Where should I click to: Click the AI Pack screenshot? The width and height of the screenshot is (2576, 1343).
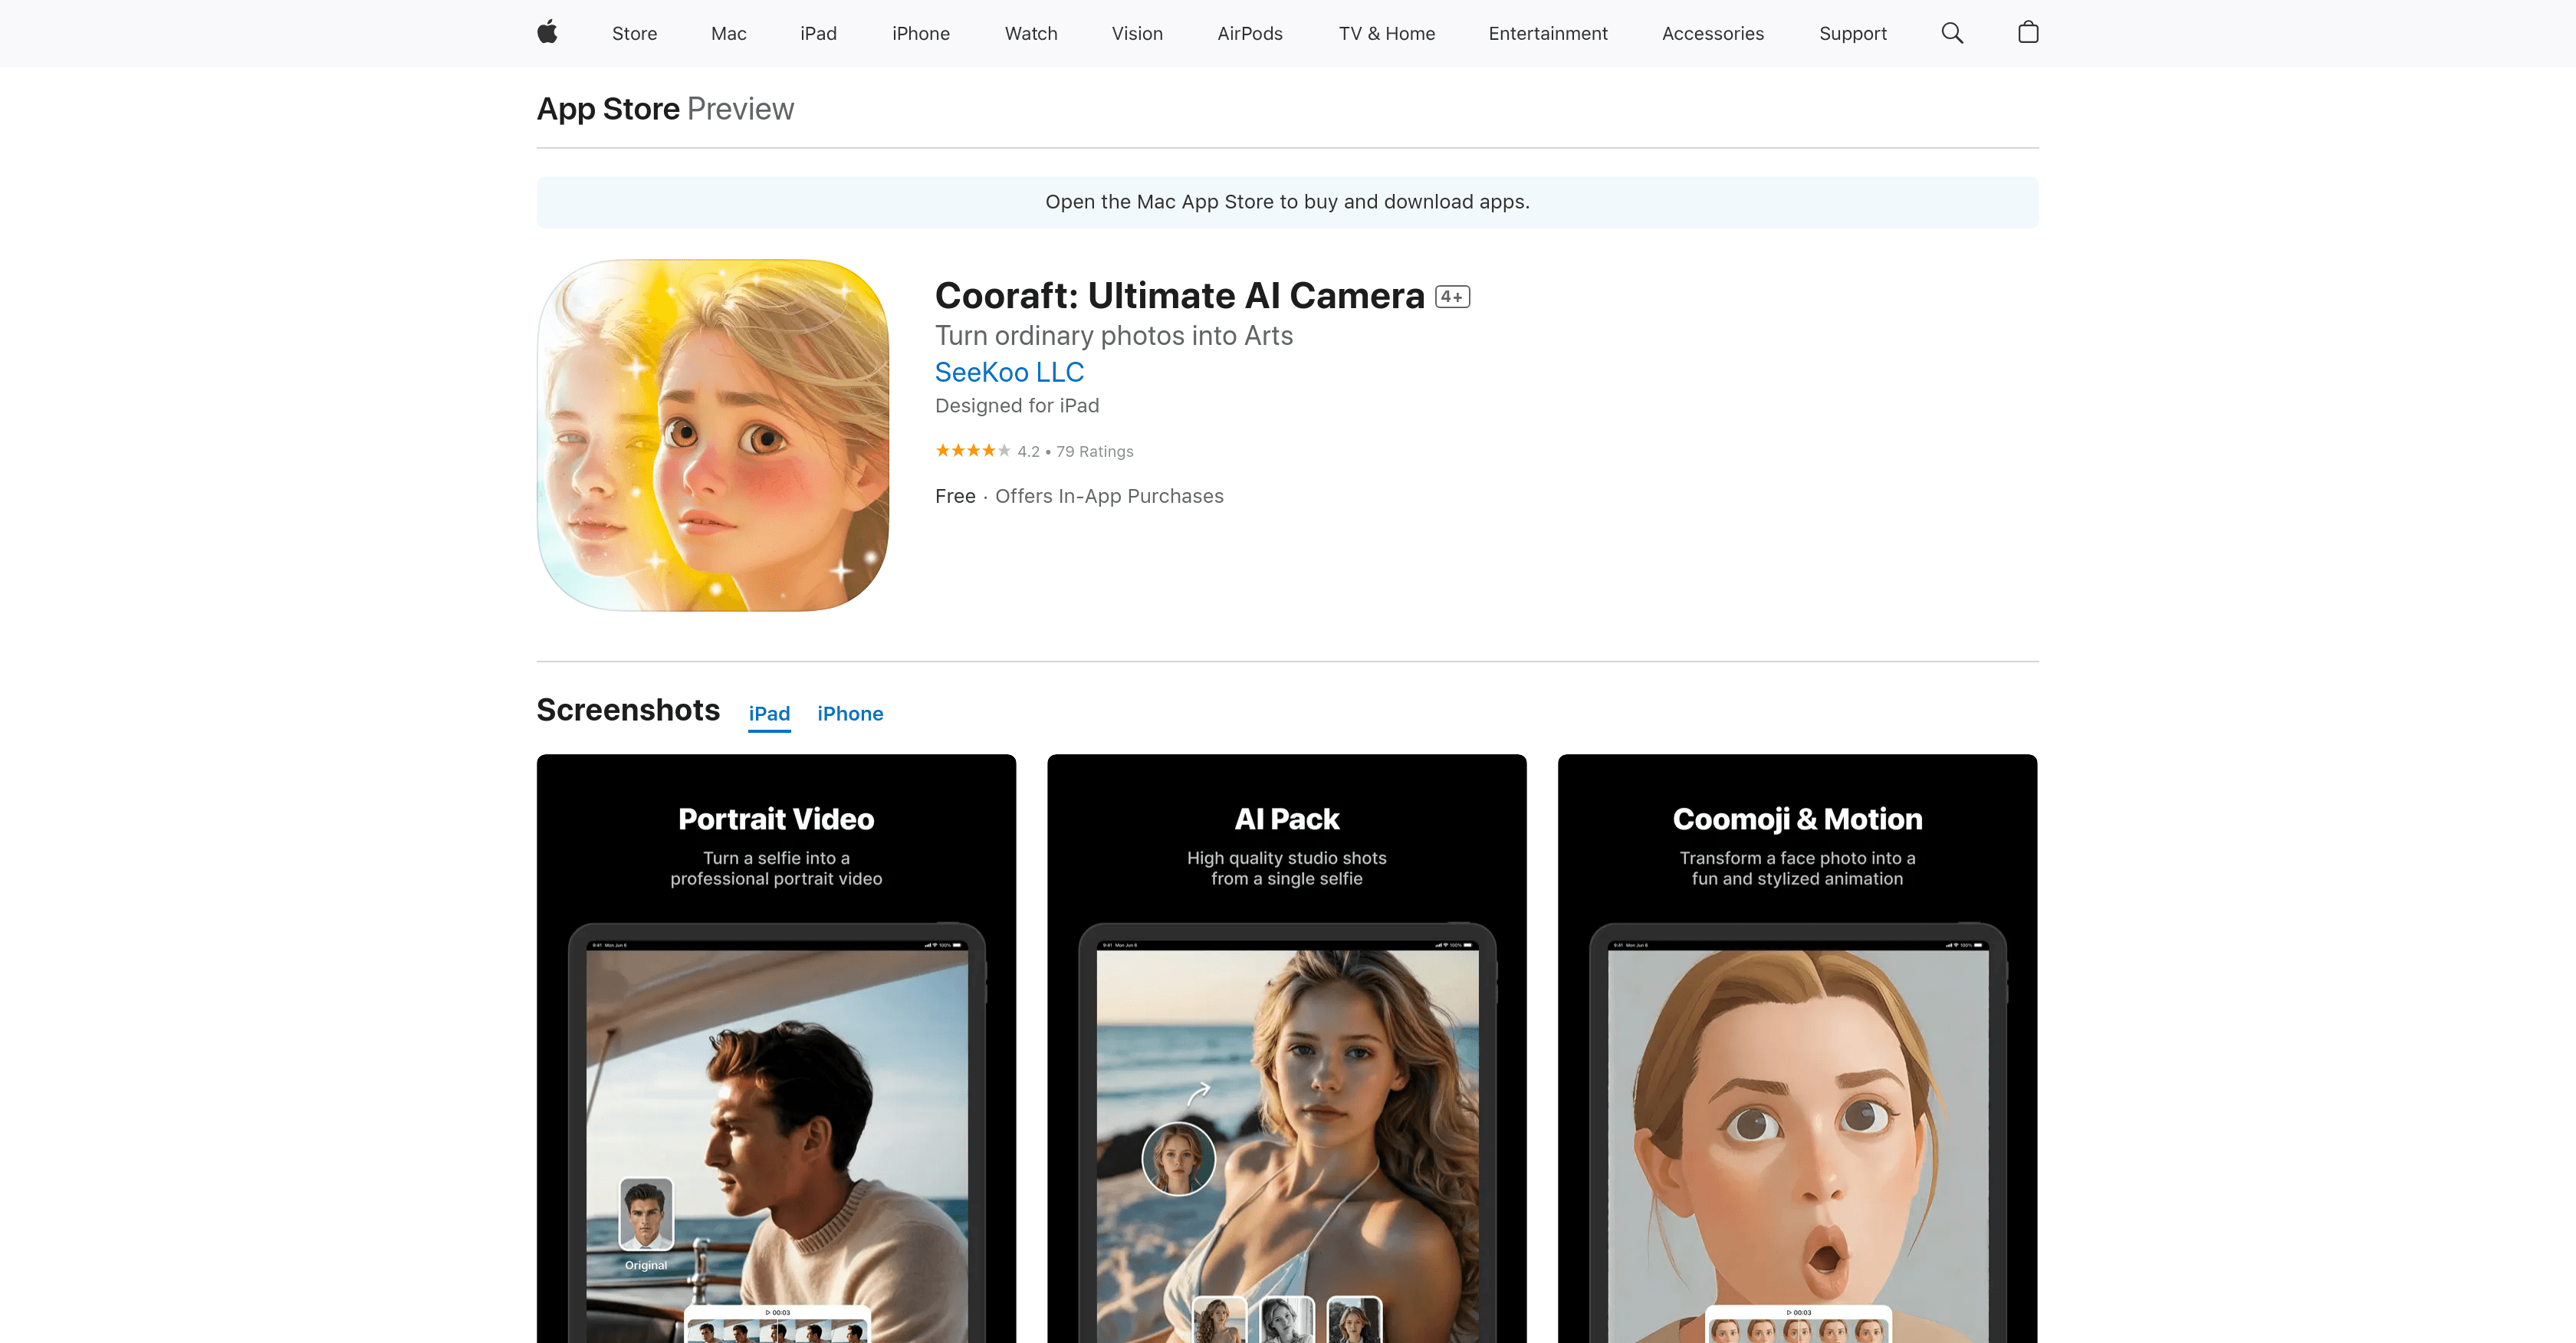pos(1287,1050)
